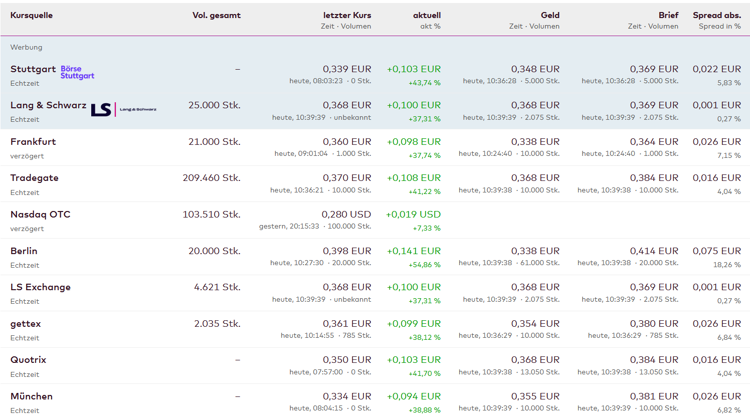Click the Vol. gesamt column header

point(217,16)
